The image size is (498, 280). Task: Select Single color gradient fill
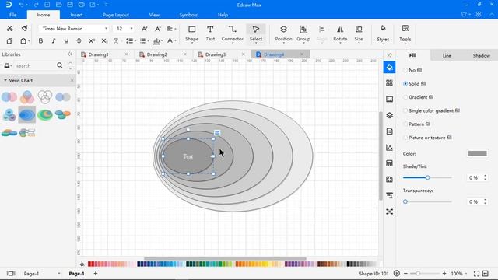point(431,110)
